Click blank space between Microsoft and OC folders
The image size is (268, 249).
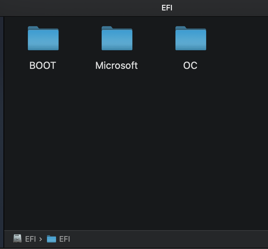point(154,42)
